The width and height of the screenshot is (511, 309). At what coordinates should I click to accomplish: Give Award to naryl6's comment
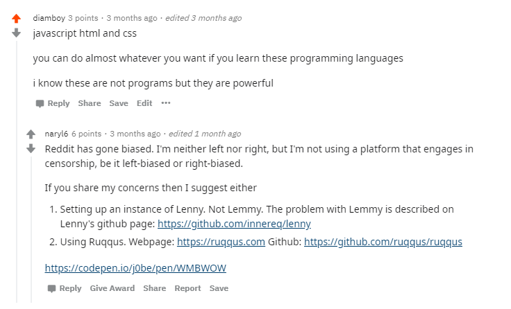pos(112,288)
